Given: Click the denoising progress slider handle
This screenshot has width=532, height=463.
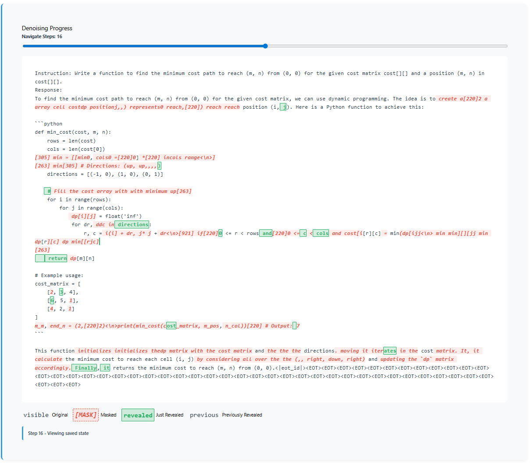Looking at the screenshot, I should tap(265, 46).
